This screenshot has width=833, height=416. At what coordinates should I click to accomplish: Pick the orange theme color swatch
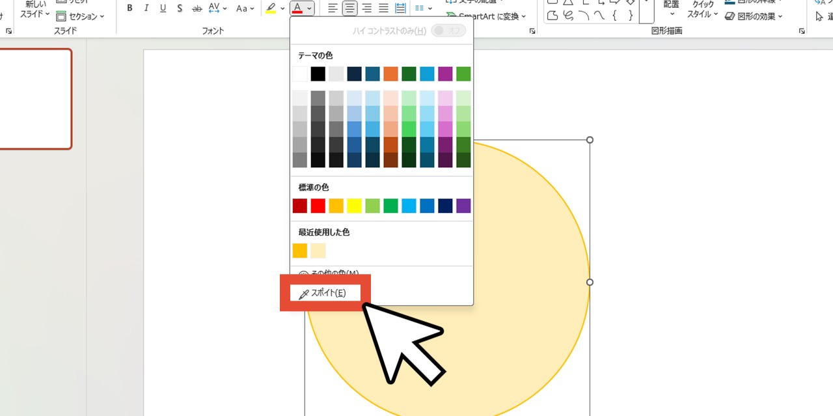(390, 74)
